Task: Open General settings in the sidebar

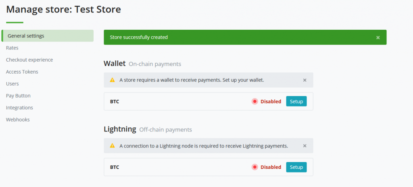Action: [x=48, y=36]
